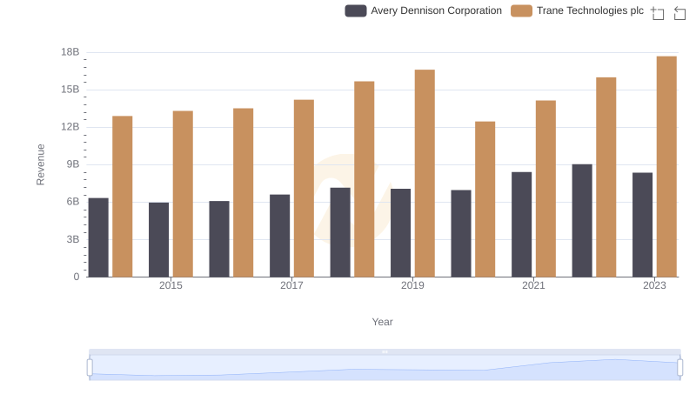Click the 2017 x-axis label
Image resolution: width=696 pixels, height=401 pixels.
291,285
